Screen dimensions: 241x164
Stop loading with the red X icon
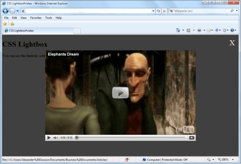(x=164, y=11)
